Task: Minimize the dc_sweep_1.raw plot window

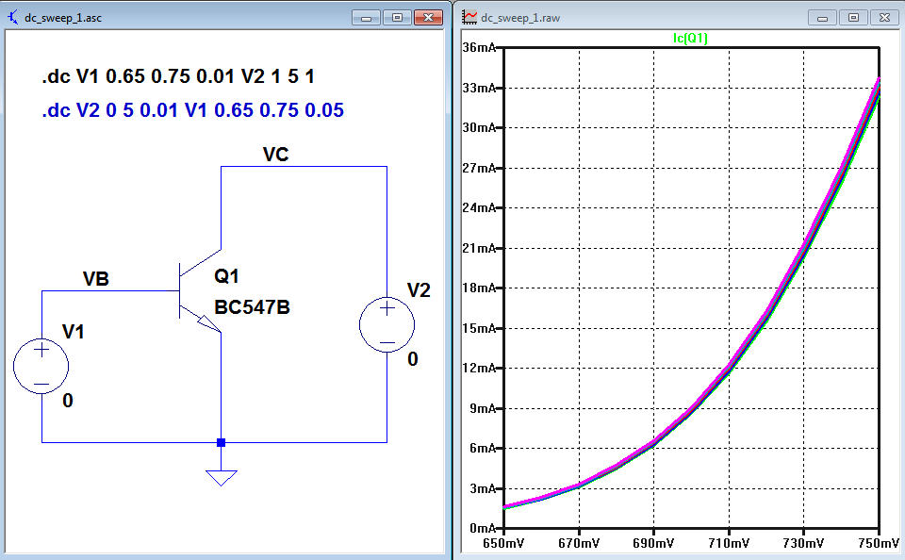Action: (x=822, y=18)
